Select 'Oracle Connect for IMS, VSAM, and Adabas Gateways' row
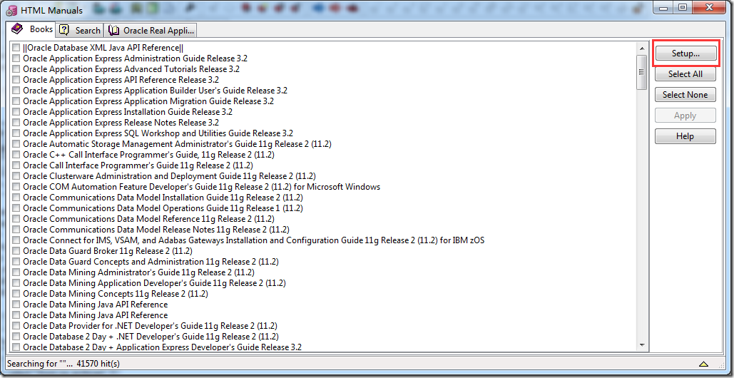Viewport: 734px width, 378px height. click(253, 240)
